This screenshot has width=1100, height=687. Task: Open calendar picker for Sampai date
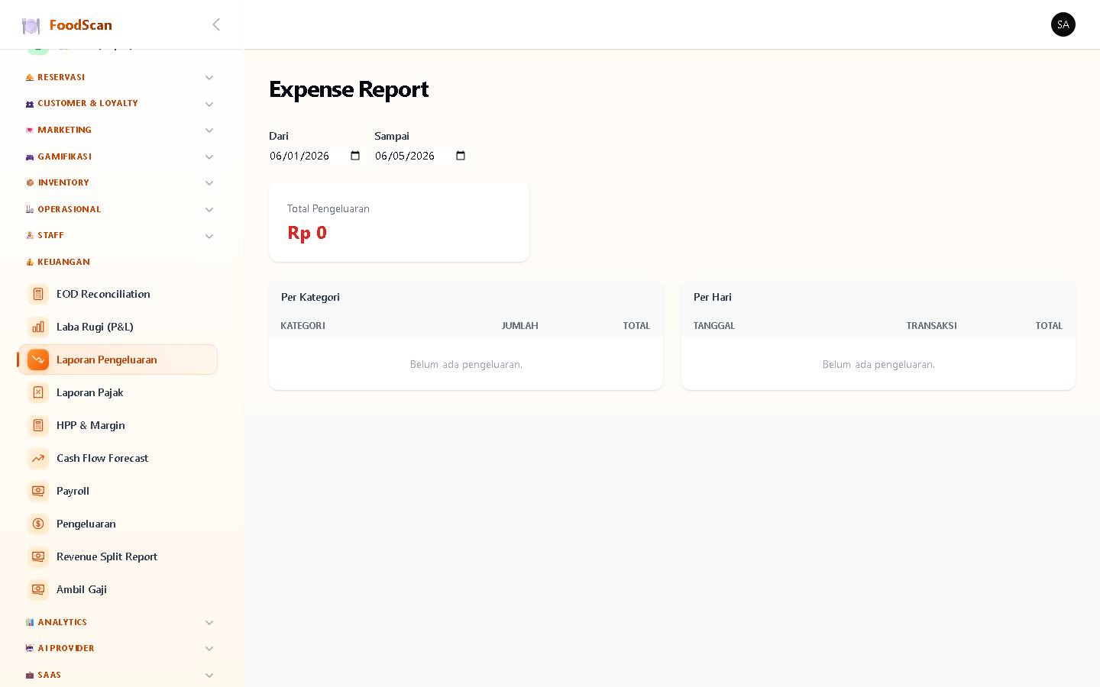tap(461, 156)
